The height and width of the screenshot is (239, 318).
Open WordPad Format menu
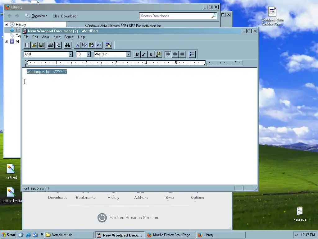69,37
